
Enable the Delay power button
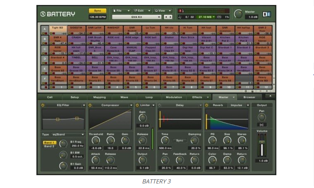(159, 105)
